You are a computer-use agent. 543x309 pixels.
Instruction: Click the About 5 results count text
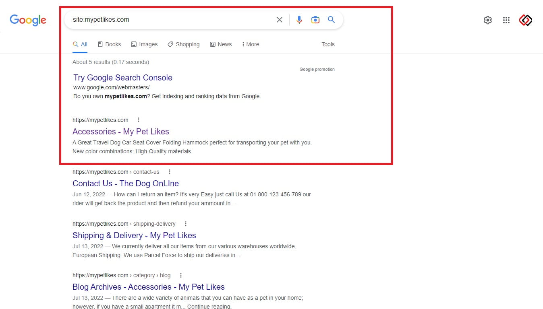pos(111,62)
